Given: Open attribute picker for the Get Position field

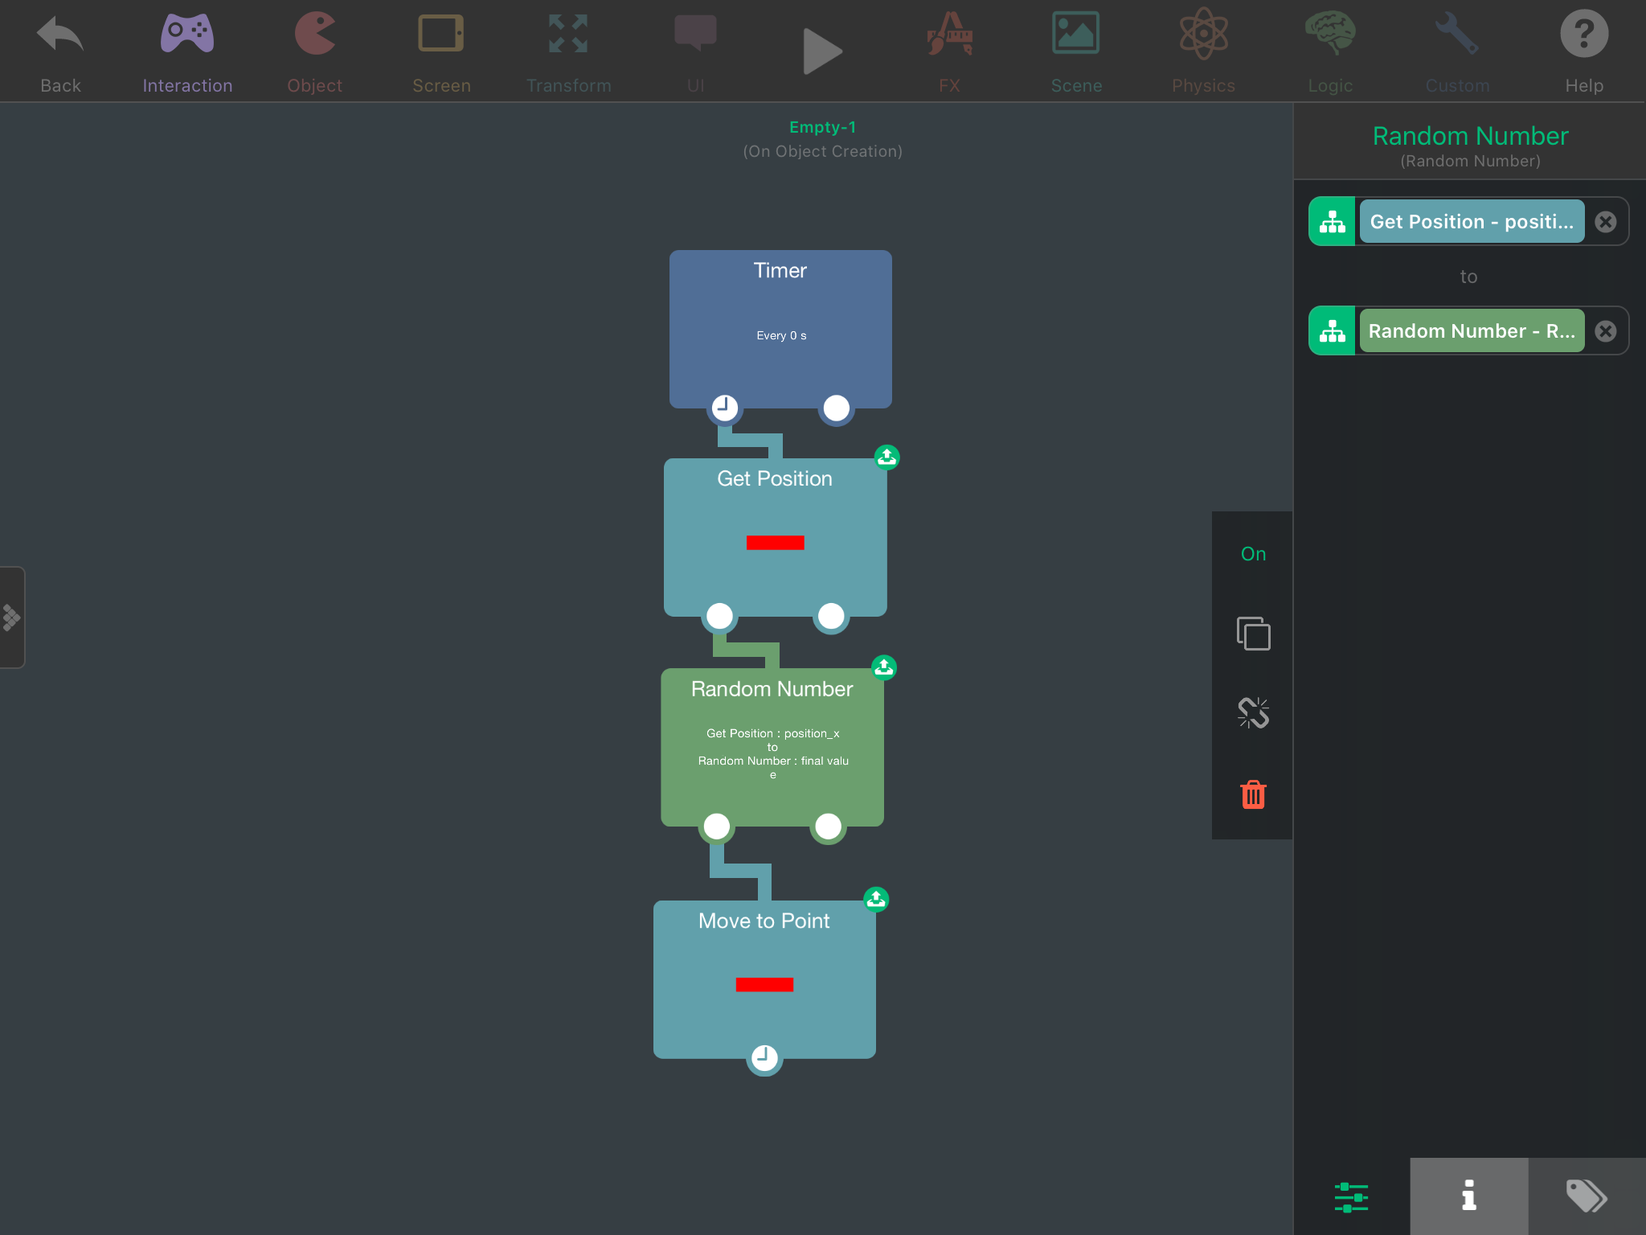Looking at the screenshot, I should tap(1333, 222).
